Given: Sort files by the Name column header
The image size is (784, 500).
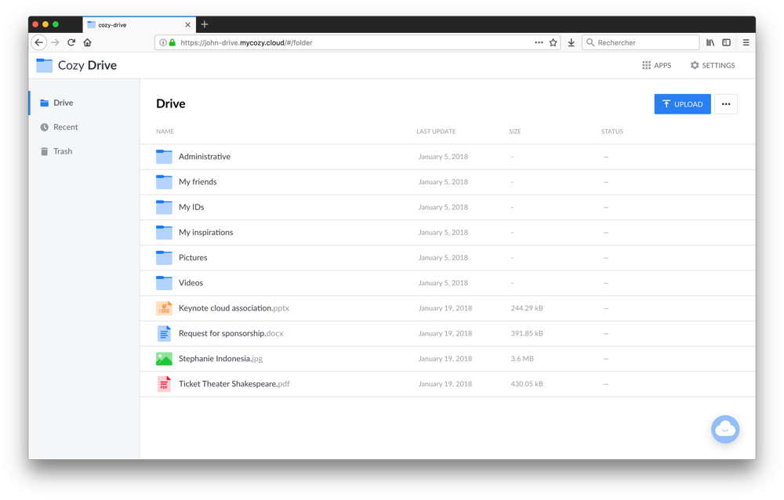Looking at the screenshot, I should point(165,132).
